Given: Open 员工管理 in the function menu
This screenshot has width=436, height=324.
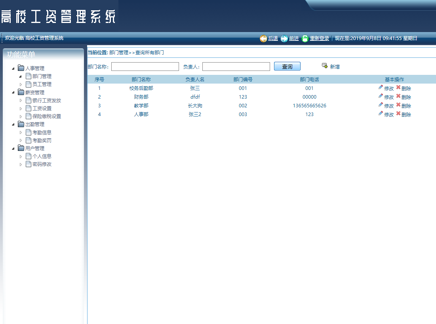Looking at the screenshot, I should 42,84.
